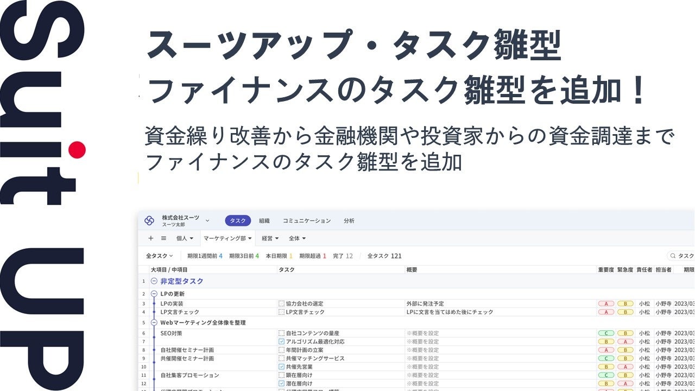Click importance badge A in 協力会社の選定 row

tap(606, 304)
